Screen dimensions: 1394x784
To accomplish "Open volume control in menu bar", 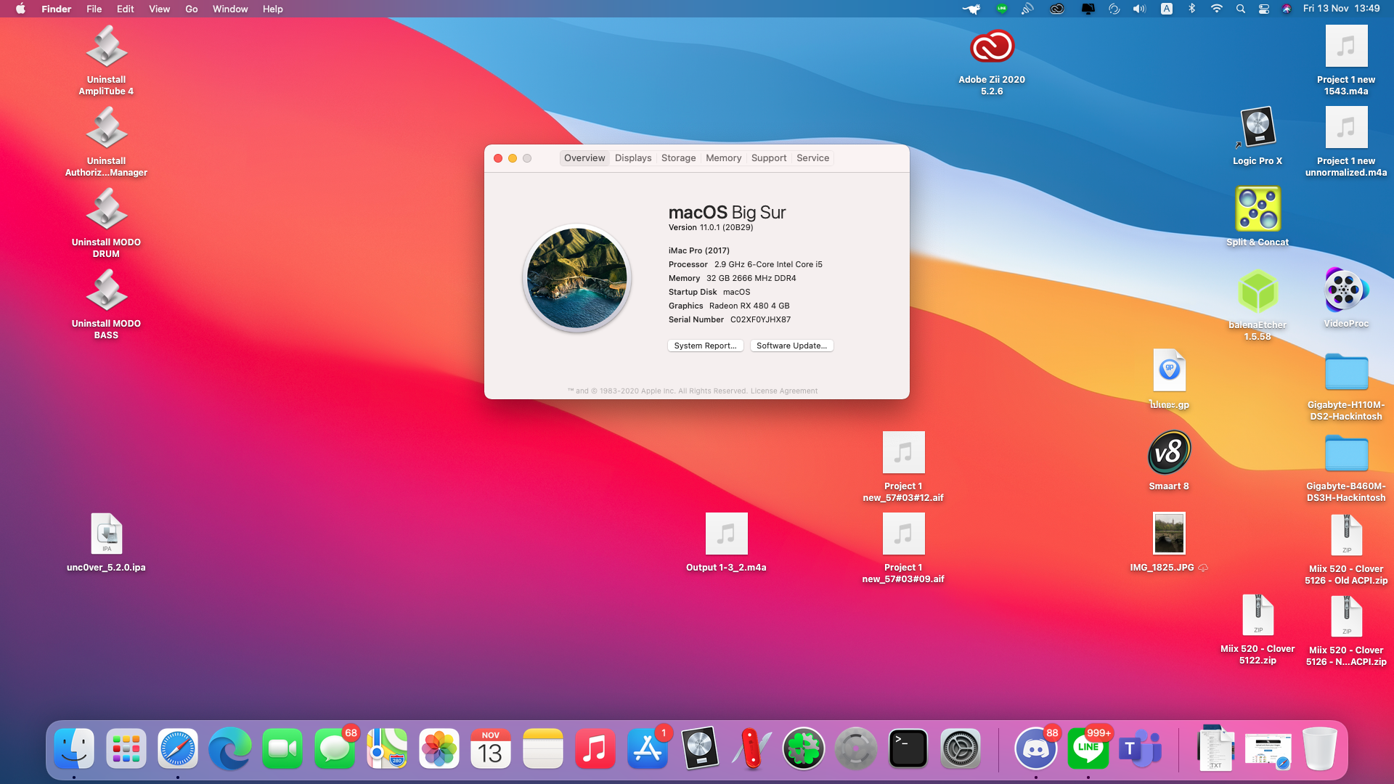I will tap(1139, 9).
